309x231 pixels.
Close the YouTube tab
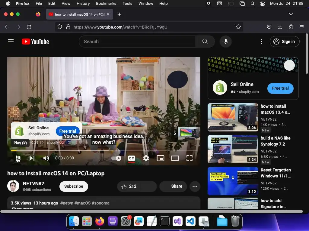coord(108,14)
